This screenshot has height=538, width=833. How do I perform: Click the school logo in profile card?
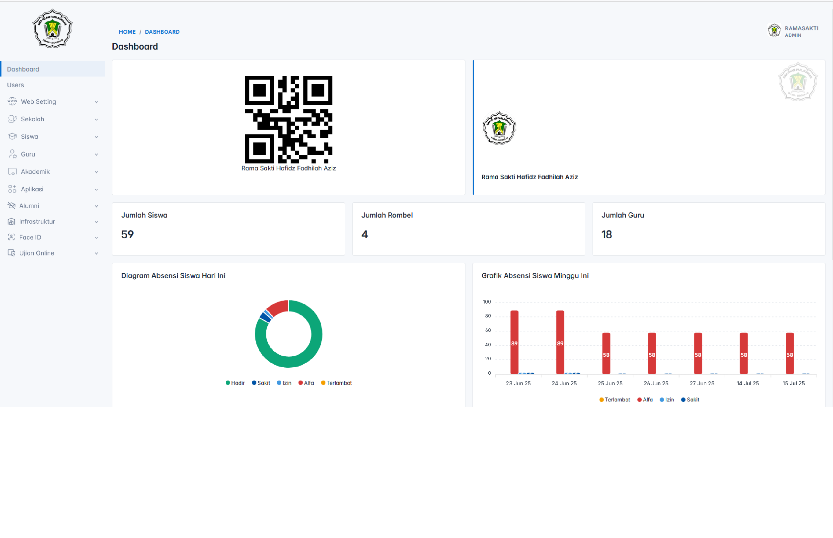click(499, 128)
